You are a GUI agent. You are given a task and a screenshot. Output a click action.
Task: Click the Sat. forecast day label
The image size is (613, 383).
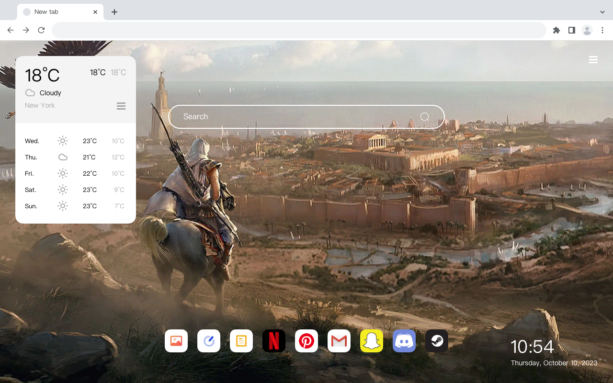[31, 190]
